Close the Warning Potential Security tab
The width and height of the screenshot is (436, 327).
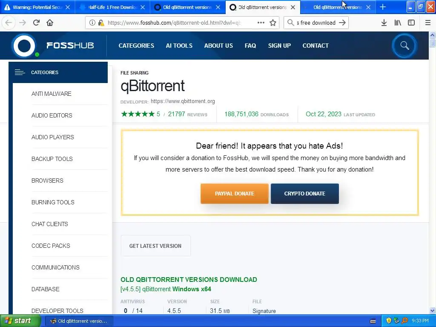68,7
